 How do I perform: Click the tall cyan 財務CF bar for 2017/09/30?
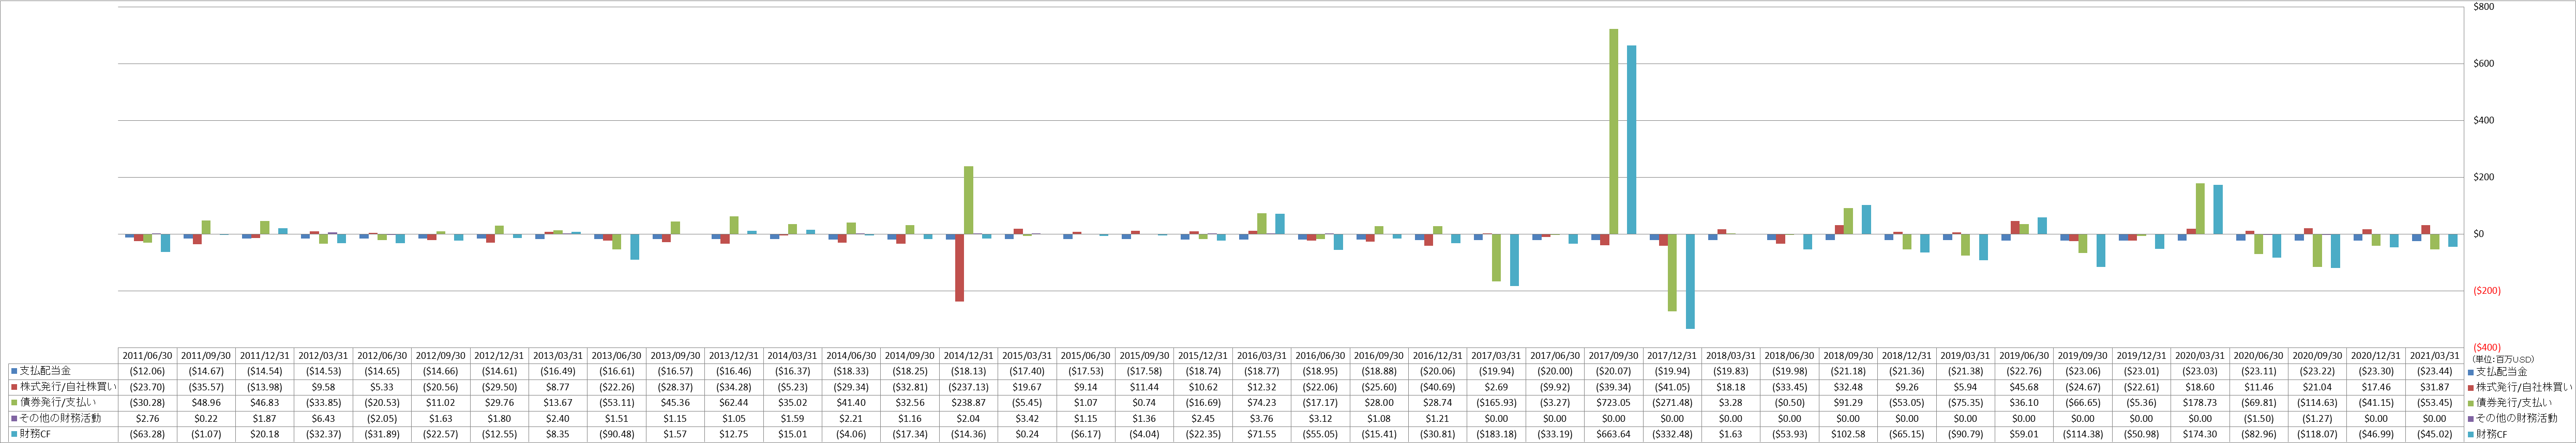click(x=1632, y=140)
